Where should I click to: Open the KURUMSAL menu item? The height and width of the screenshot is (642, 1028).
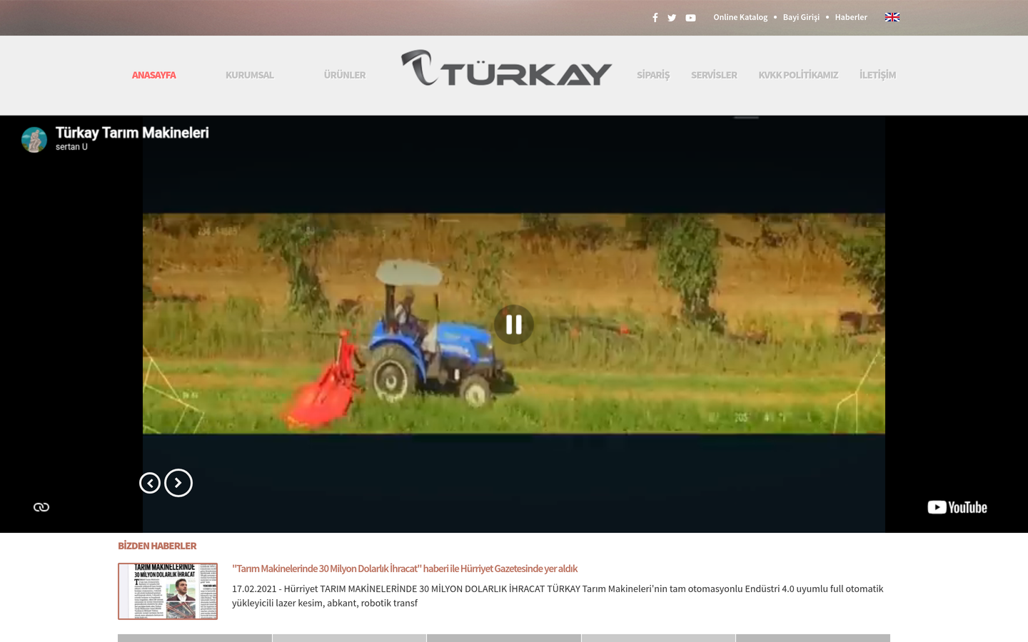click(250, 75)
